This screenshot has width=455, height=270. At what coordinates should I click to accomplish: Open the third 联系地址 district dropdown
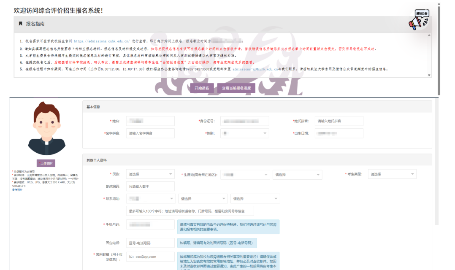[x=255, y=199]
